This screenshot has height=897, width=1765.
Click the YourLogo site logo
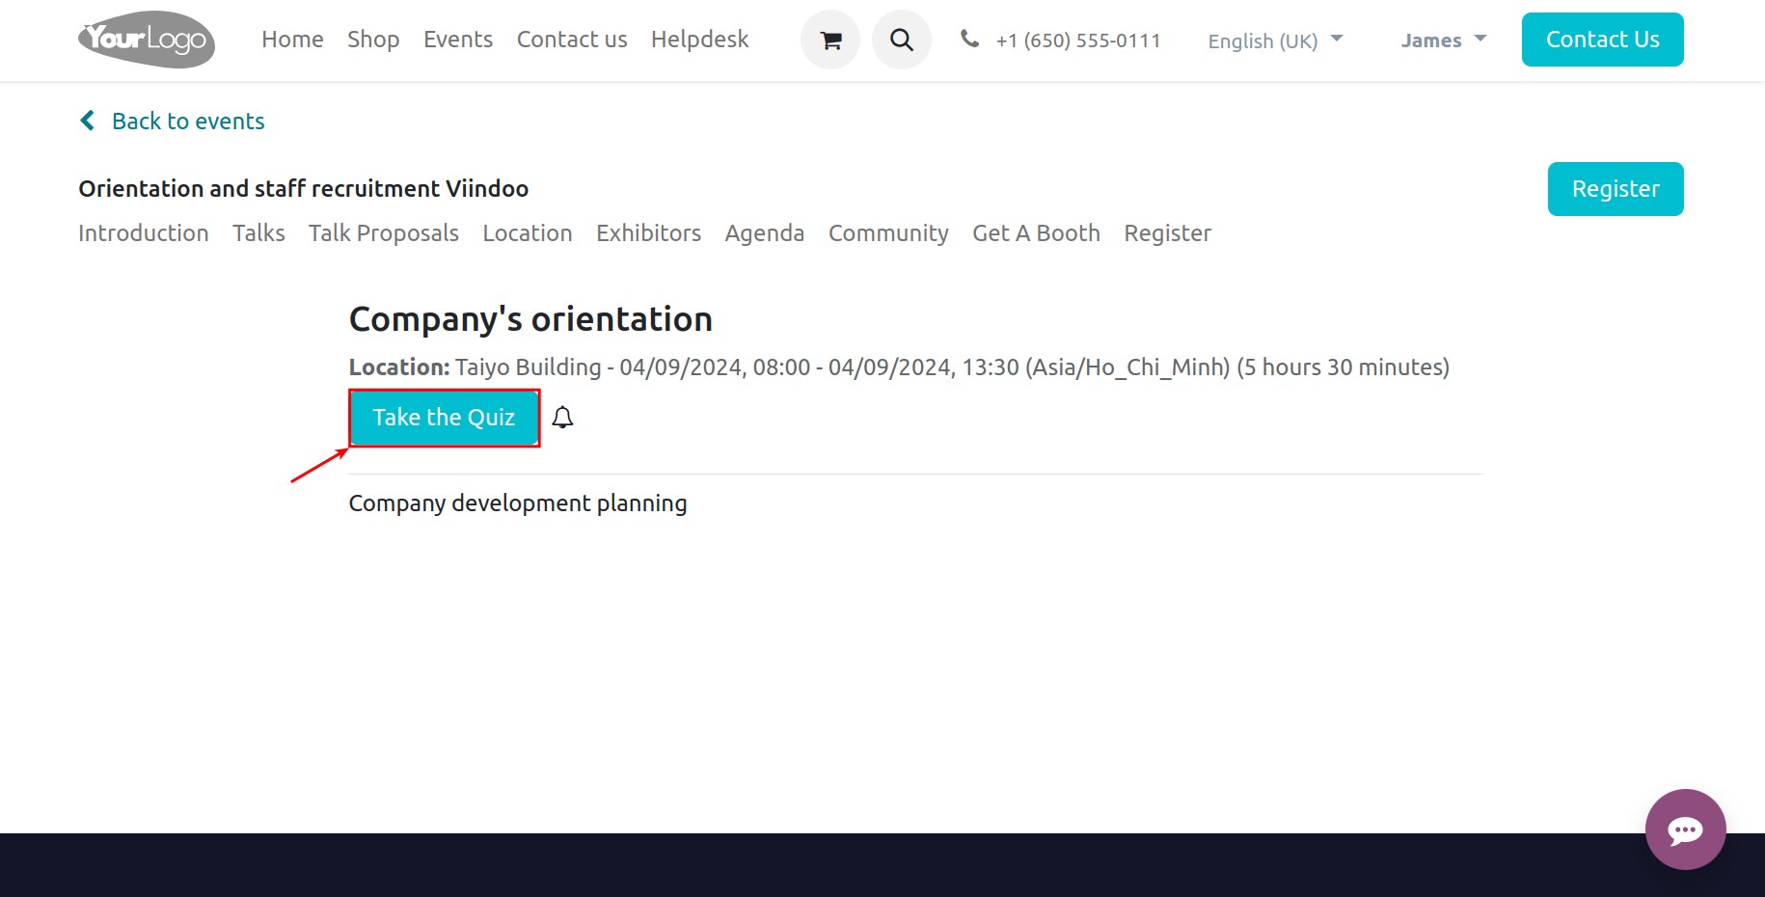147,40
